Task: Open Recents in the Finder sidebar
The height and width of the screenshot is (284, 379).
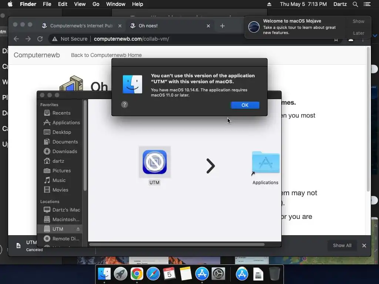Action: 61,113
